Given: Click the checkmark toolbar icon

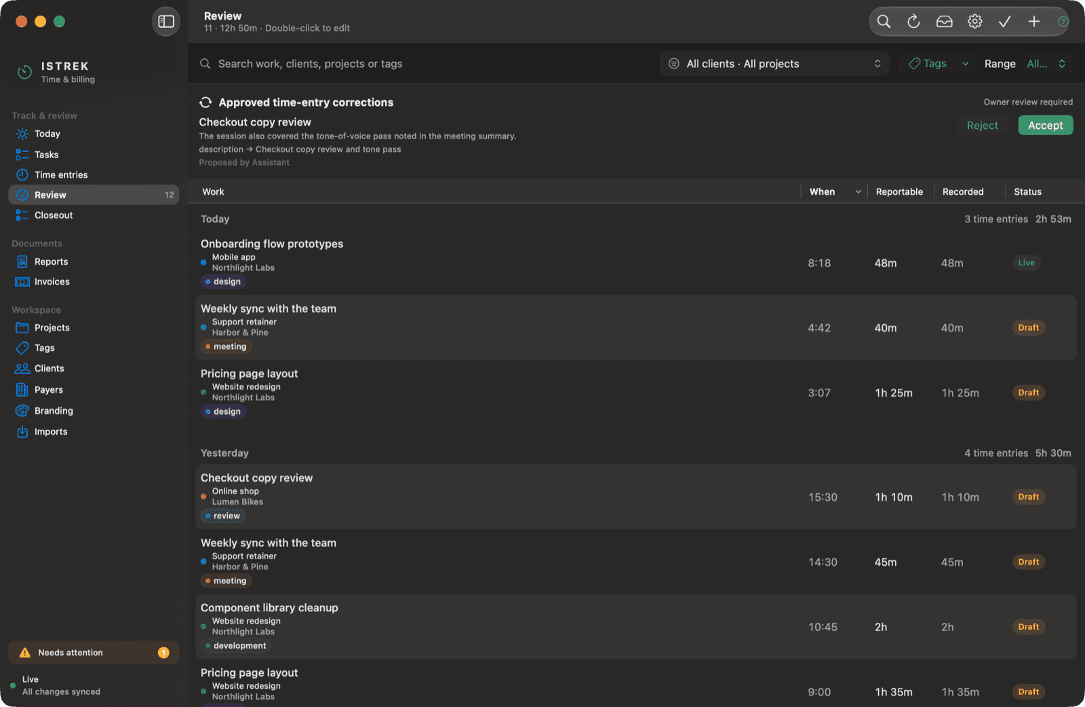Looking at the screenshot, I should 1004,22.
